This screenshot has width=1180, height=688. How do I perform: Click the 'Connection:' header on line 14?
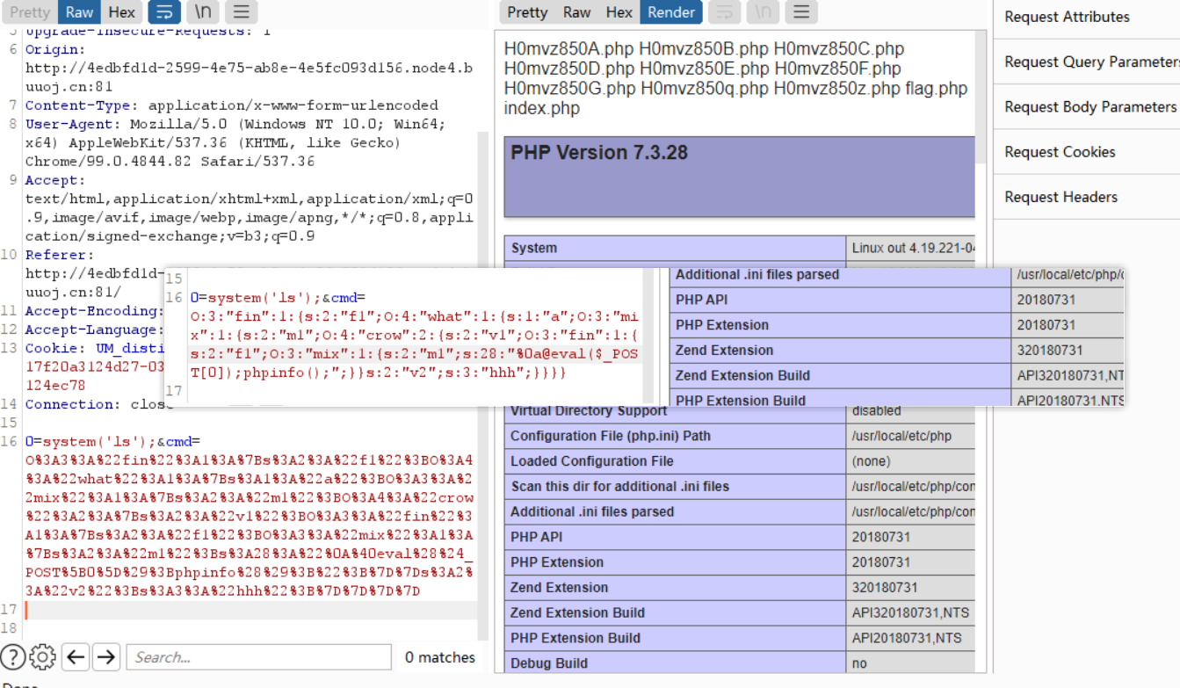click(x=74, y=404)
